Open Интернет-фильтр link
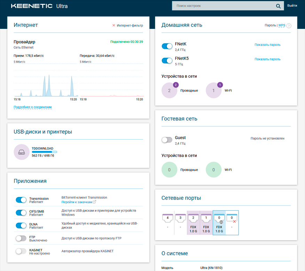This screenshot has width=305, height=271. point(130,25)
